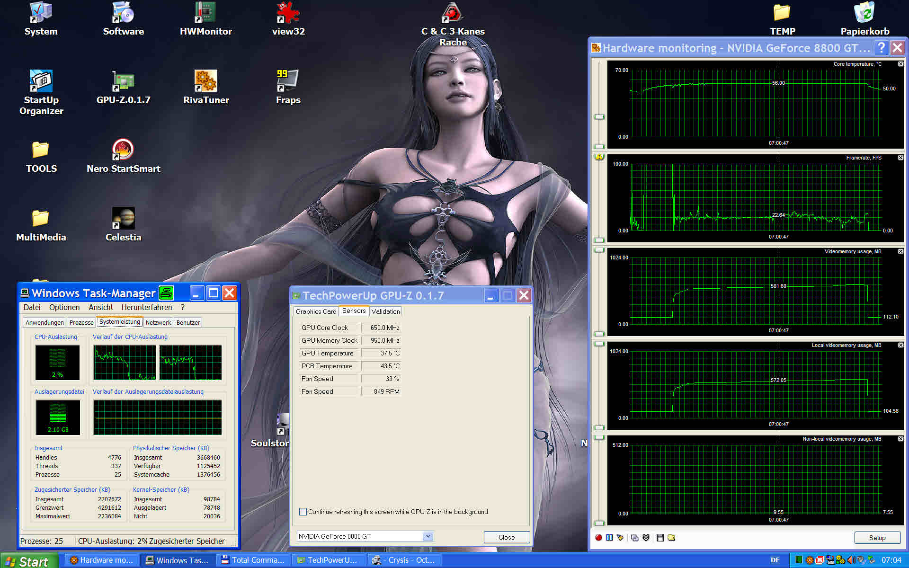Image resolution: width=909 pixels, height=568 pixels.
Task: Close the Framerate FPS graph panel
Action: click(900, 158)
